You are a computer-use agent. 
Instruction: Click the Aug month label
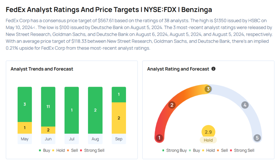pos(95,139)
